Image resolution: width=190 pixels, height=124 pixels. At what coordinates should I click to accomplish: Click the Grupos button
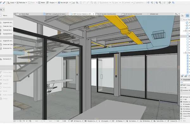pos(51,3)
